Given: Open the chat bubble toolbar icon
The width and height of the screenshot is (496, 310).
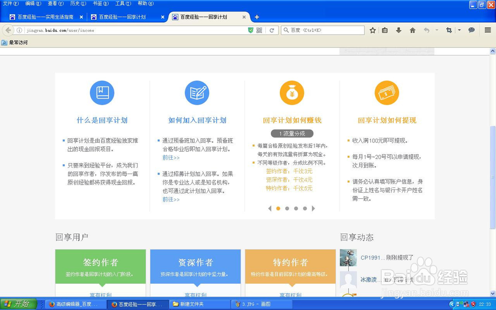Looking at the screenshot, I should click(x=471, y=30).
